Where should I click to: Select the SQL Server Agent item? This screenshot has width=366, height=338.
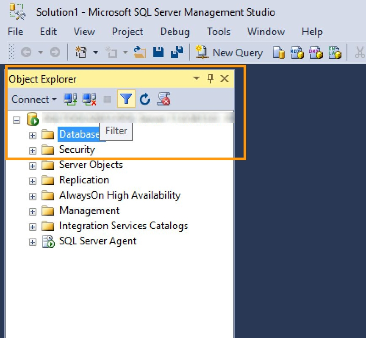click(98, 241)
